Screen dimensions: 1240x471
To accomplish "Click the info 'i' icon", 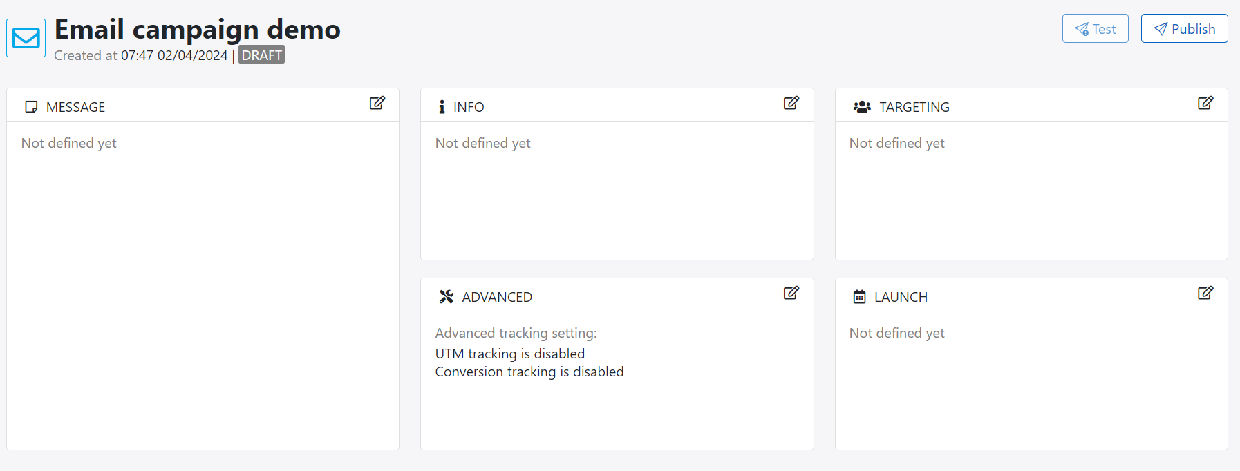I will coord(442,107).
